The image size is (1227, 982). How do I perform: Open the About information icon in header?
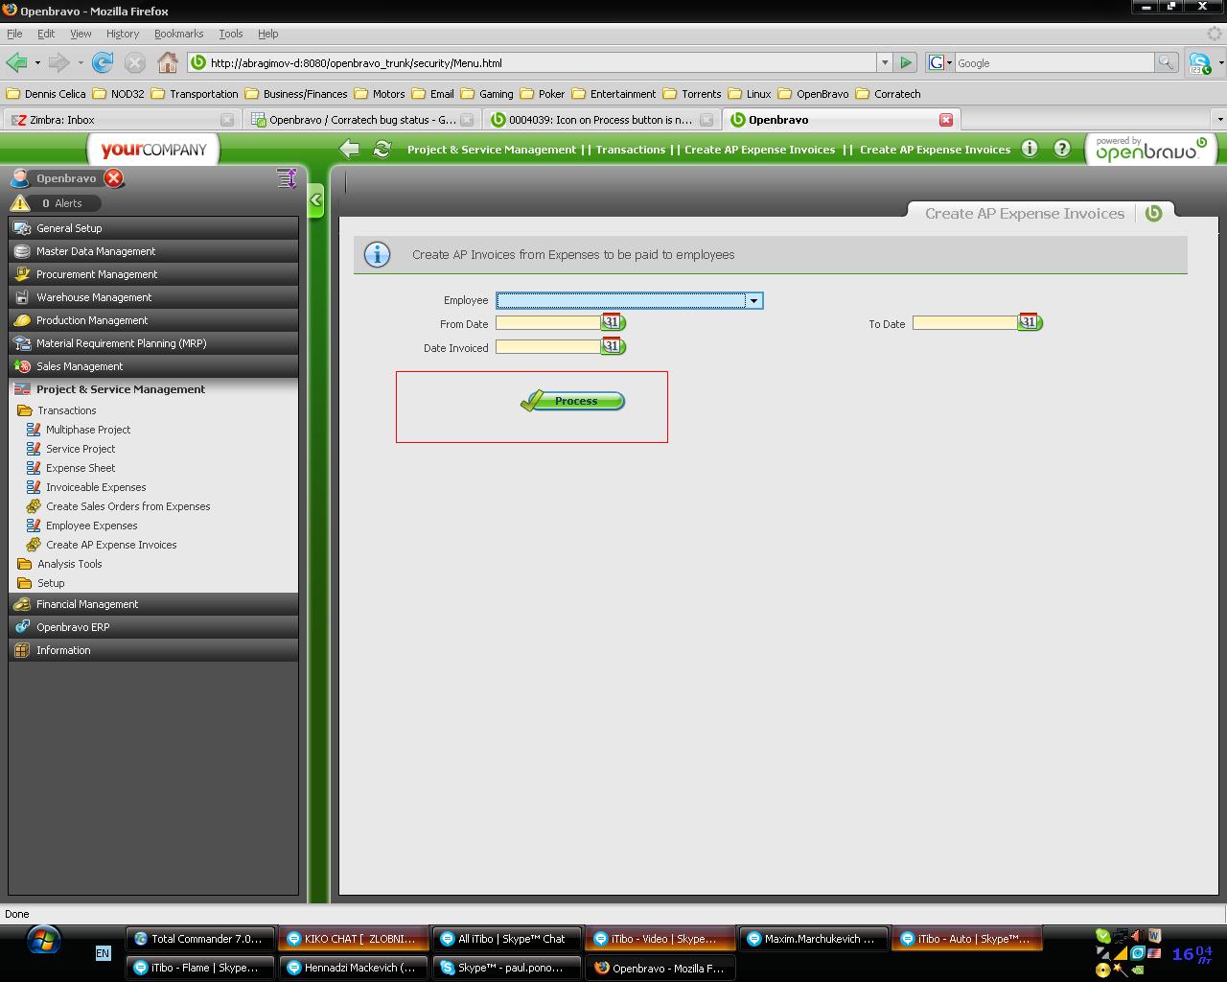point(1030,149)
